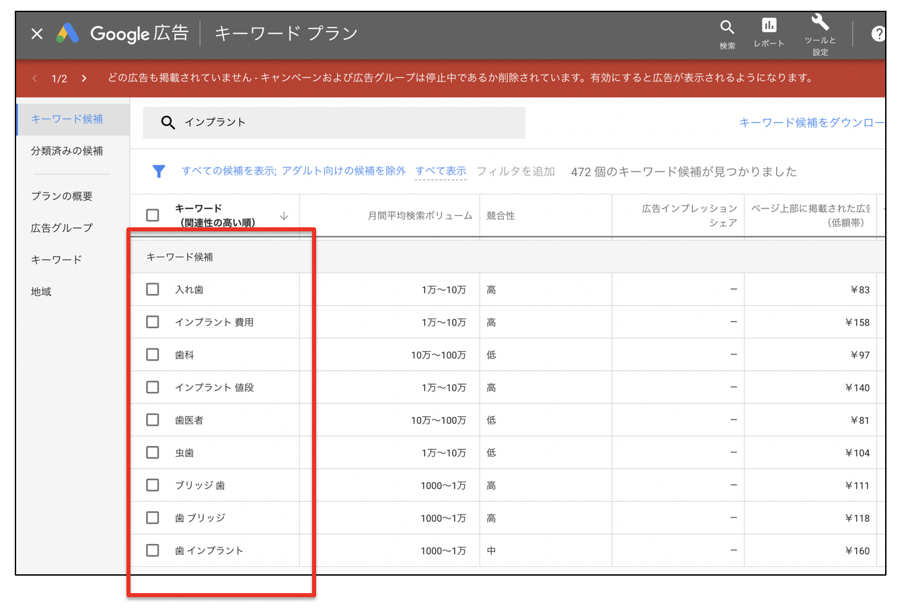
Task: Go to next notification with right chevron
Action: [84, 79]
